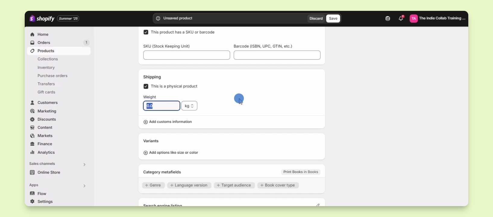Uncheck 'This product has a SKU or barcode'
This screenshot has width=493, height=217.
click(146, 32)
